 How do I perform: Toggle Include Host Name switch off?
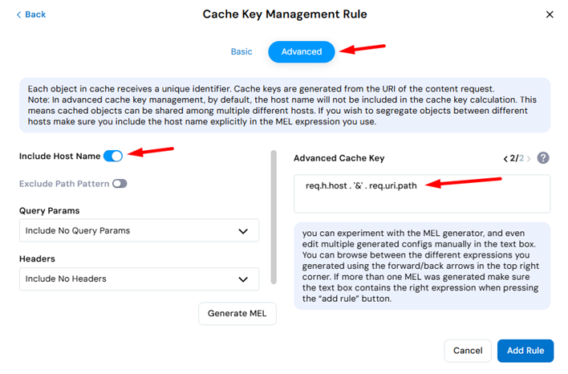113,157
